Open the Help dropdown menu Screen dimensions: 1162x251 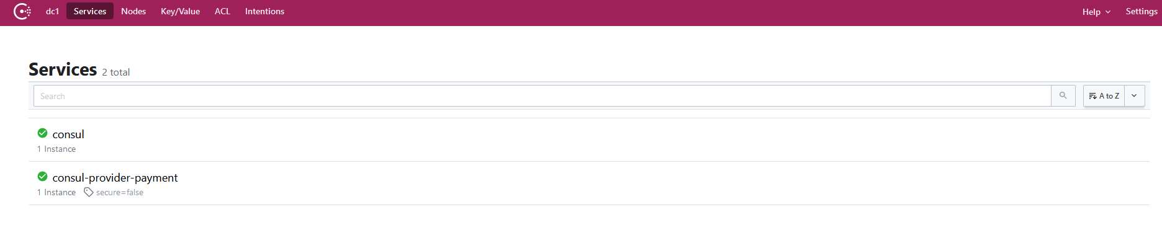coord(1096,12)
